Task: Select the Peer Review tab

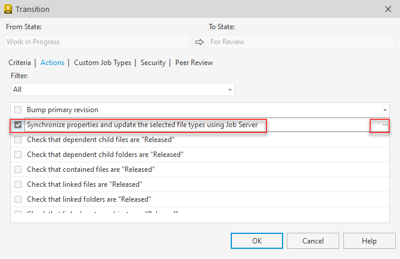Action: (194, 63)
